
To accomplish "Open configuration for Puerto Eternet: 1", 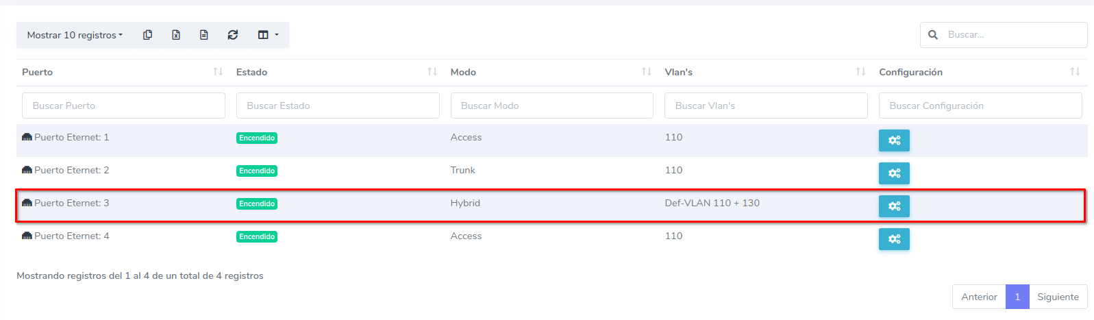I will click(x=894, y=140).
